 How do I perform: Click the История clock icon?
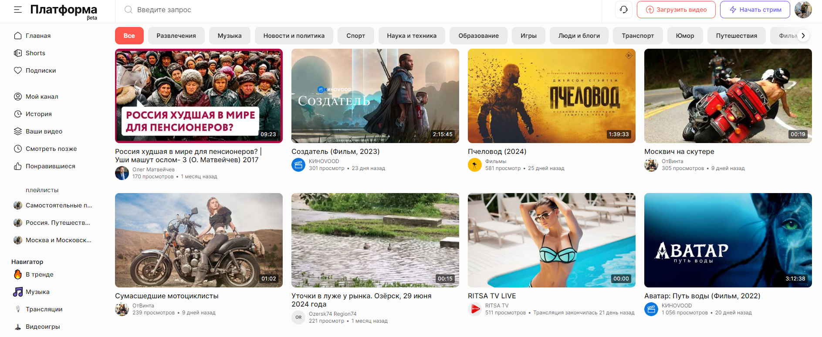[18, 114]
